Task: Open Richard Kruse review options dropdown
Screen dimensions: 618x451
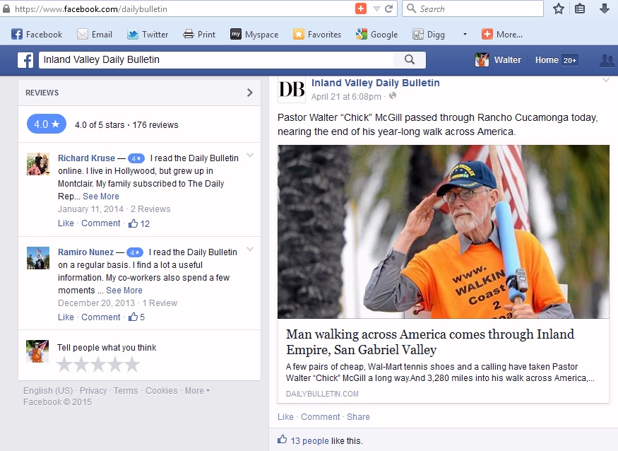Action: click(x=250, y=156)
